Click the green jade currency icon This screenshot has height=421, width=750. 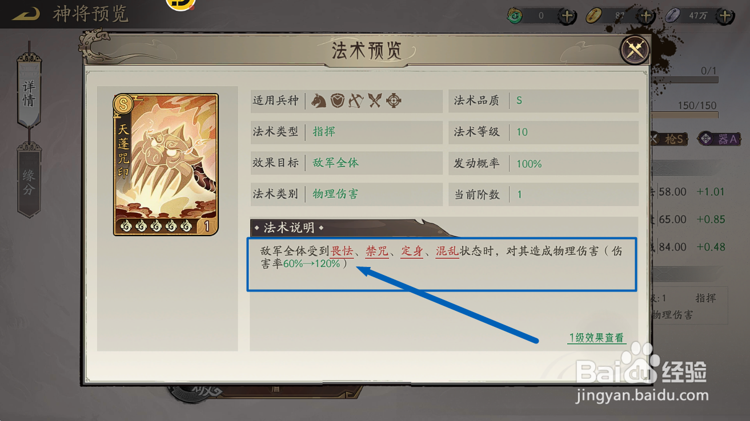[x=515, y=16]
